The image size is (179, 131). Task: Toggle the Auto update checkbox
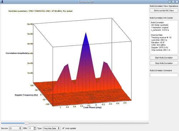(63, 128)
